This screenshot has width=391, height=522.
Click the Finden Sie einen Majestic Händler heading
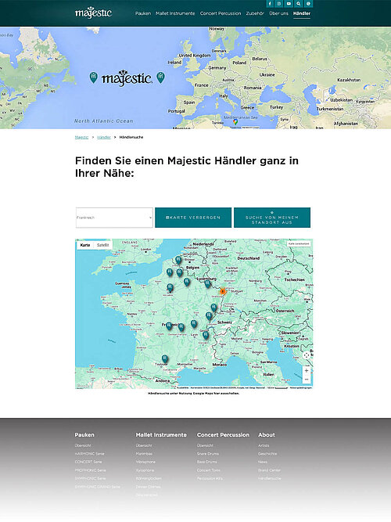[187, 167]
